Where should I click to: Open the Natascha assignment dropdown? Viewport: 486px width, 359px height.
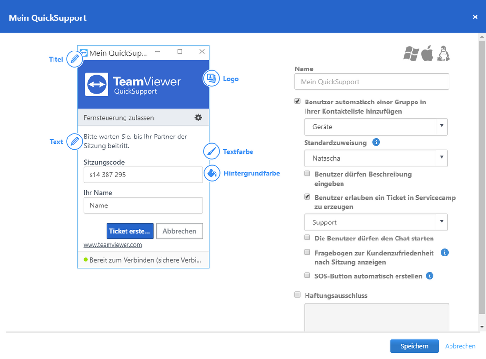(376, 158)
